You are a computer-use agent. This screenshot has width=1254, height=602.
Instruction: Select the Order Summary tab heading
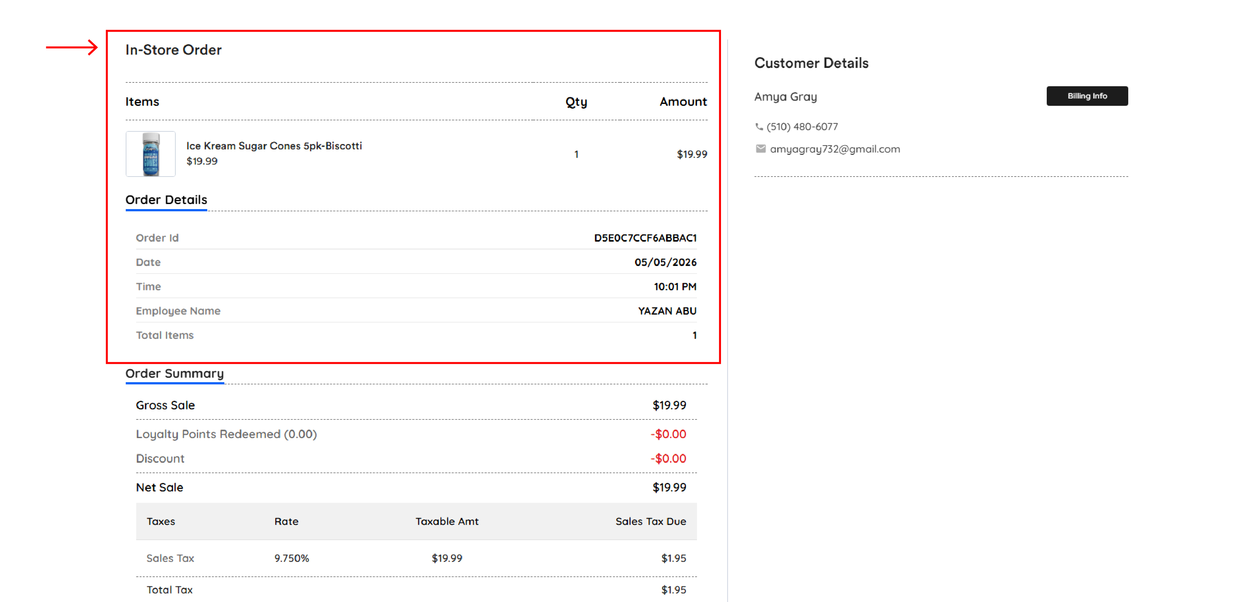tap(174, 373)
